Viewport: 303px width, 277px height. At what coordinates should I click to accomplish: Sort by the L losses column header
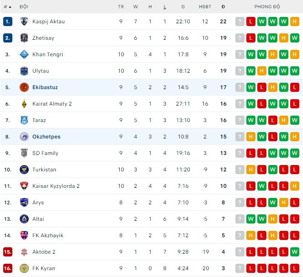[165, 7]
